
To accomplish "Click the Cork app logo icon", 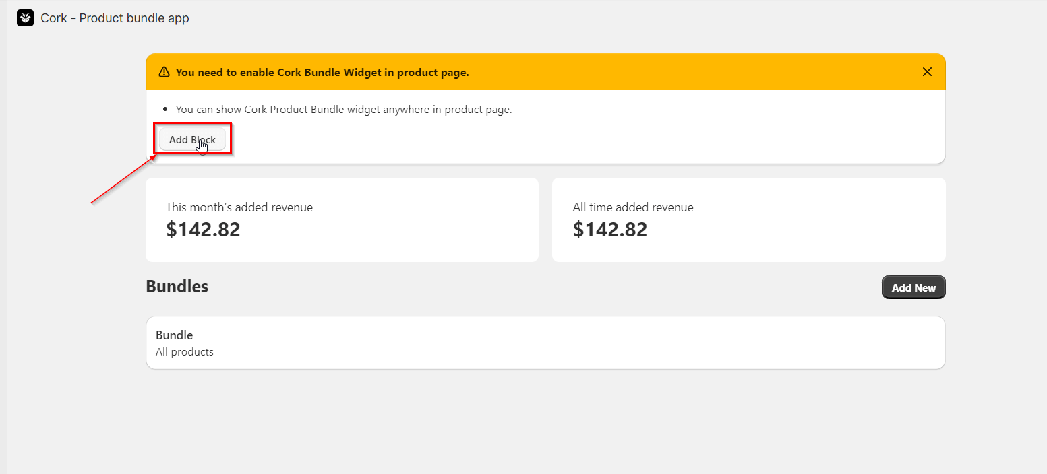I will [x=25, y=18].
